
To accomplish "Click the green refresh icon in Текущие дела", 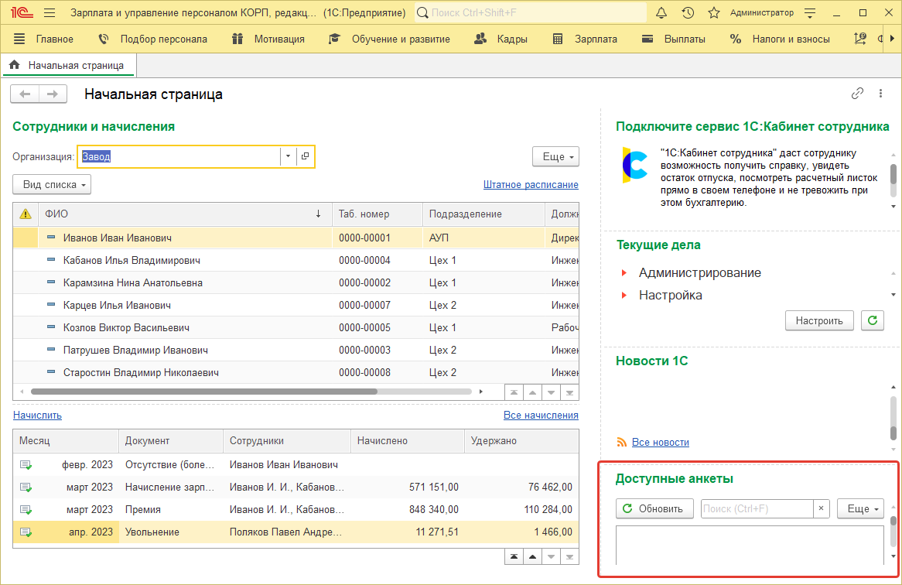I will (x=872, y=320).
